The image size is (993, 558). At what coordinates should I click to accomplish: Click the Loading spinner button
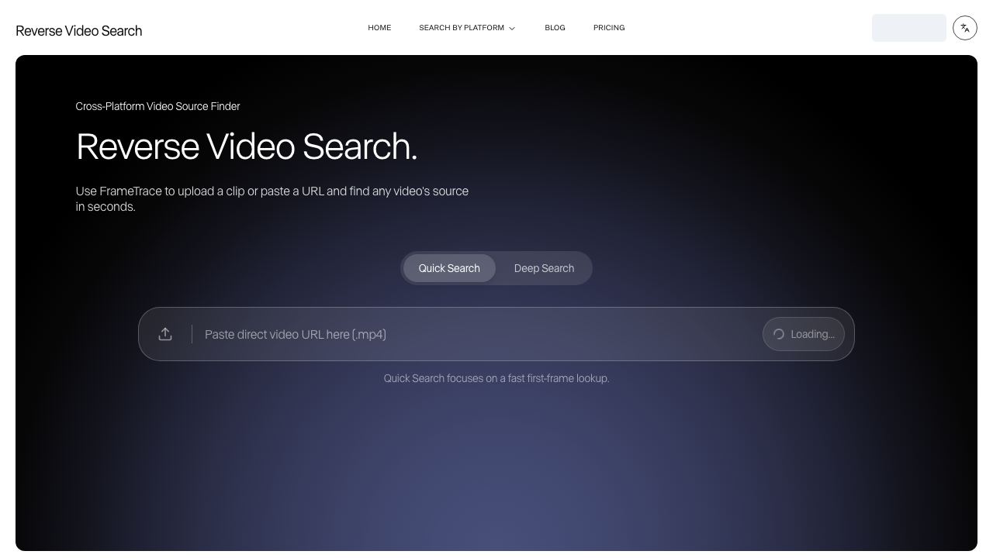[804, 334]
